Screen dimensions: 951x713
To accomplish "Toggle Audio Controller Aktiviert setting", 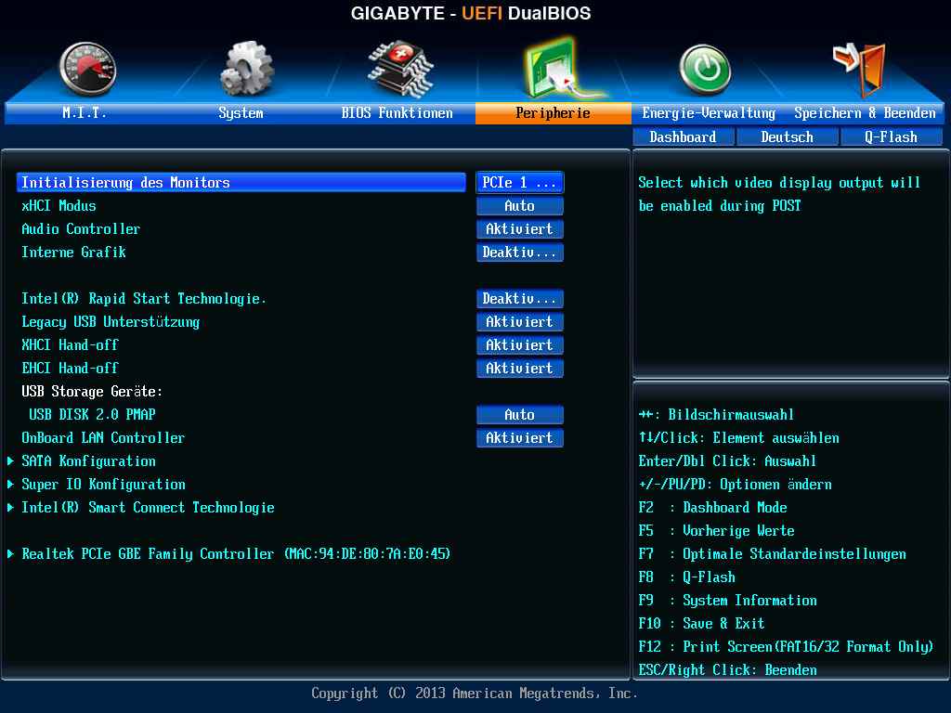I will [x=520, y=229].
